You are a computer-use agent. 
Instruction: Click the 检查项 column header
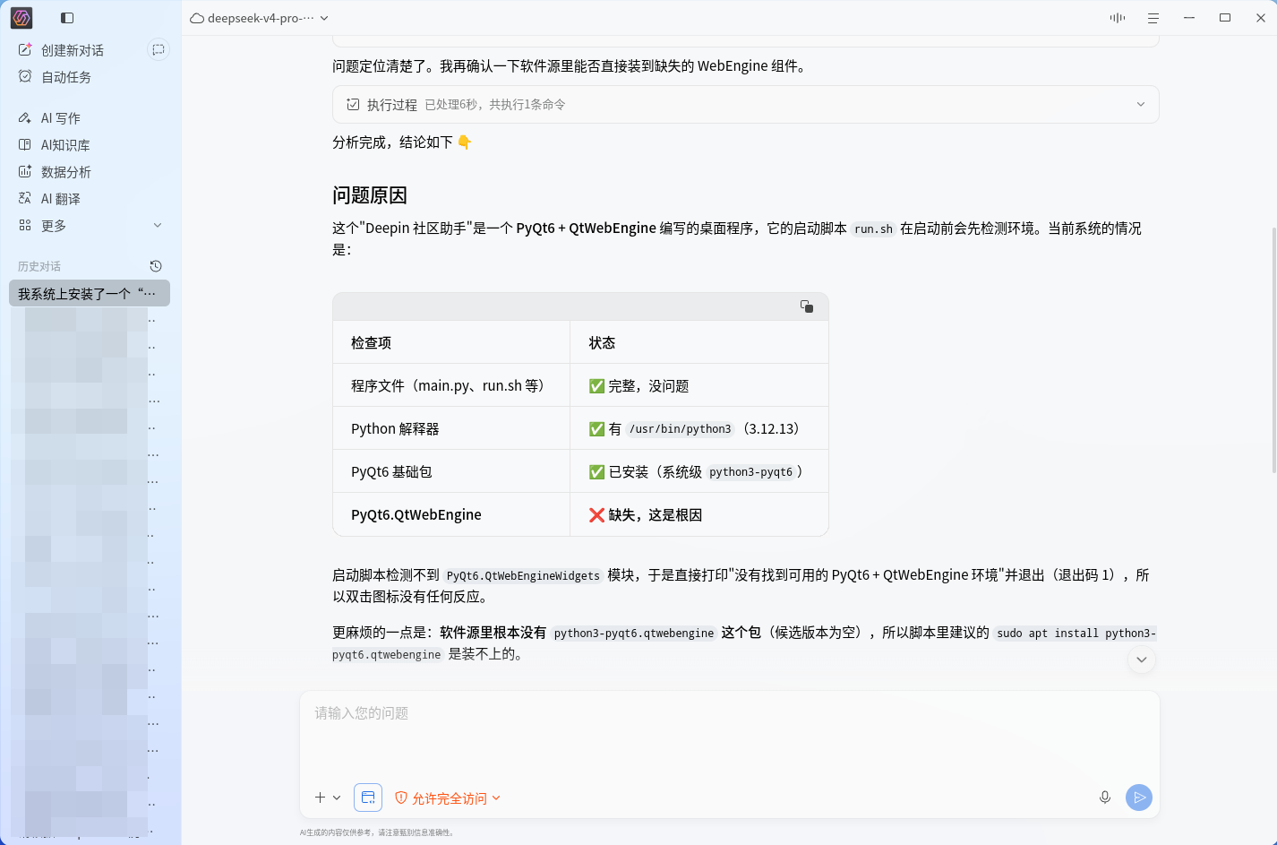point(451,342)
